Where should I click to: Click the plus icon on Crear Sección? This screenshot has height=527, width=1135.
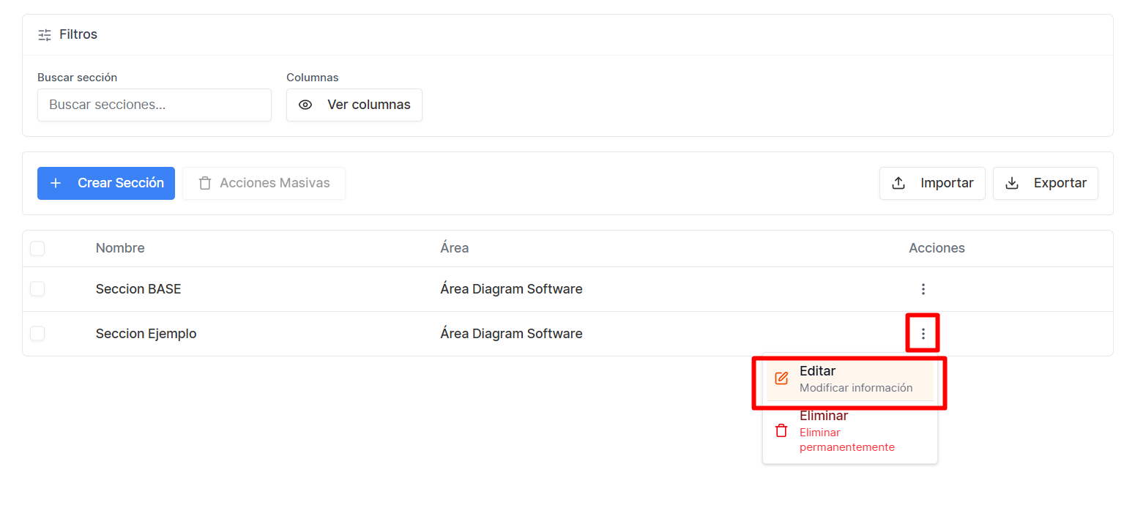coord(56,183)
